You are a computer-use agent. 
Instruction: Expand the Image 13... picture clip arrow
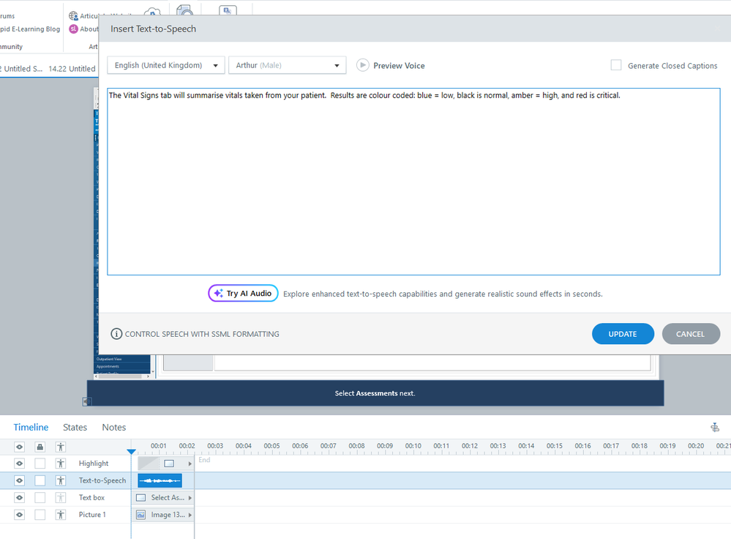click(x=190, y=515)
